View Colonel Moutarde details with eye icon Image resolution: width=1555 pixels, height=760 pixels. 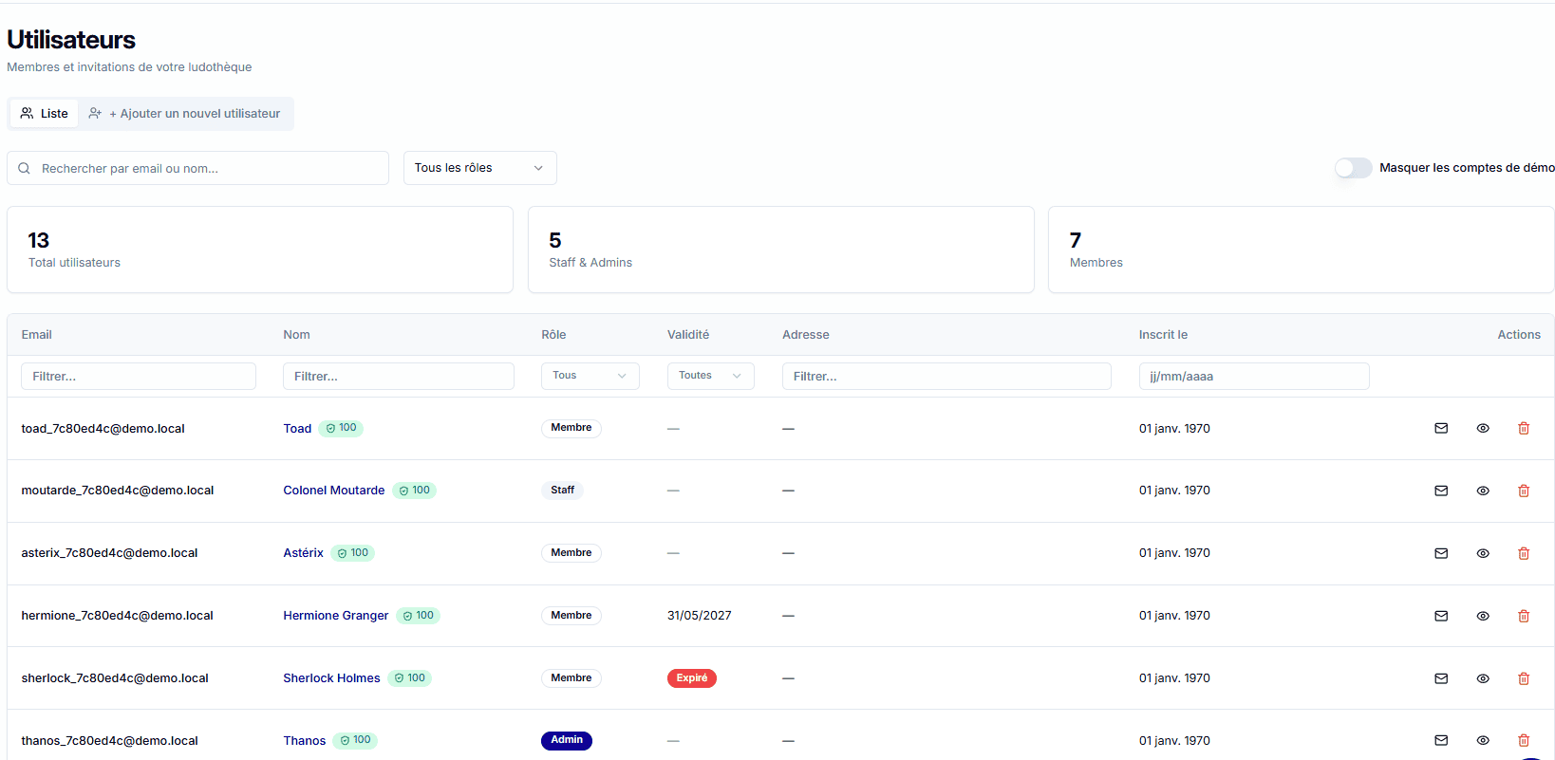pyautogui.click(x=1483, y=491)
